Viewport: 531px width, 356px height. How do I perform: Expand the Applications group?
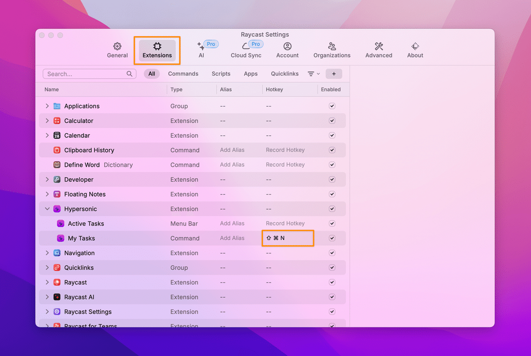pos(47,106)
